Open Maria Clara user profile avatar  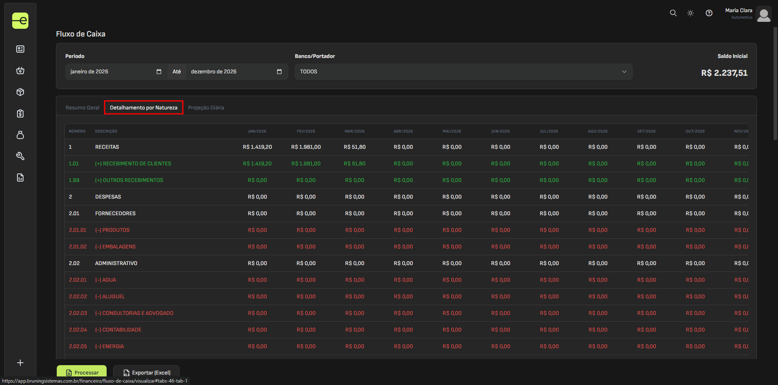point(763,15)
